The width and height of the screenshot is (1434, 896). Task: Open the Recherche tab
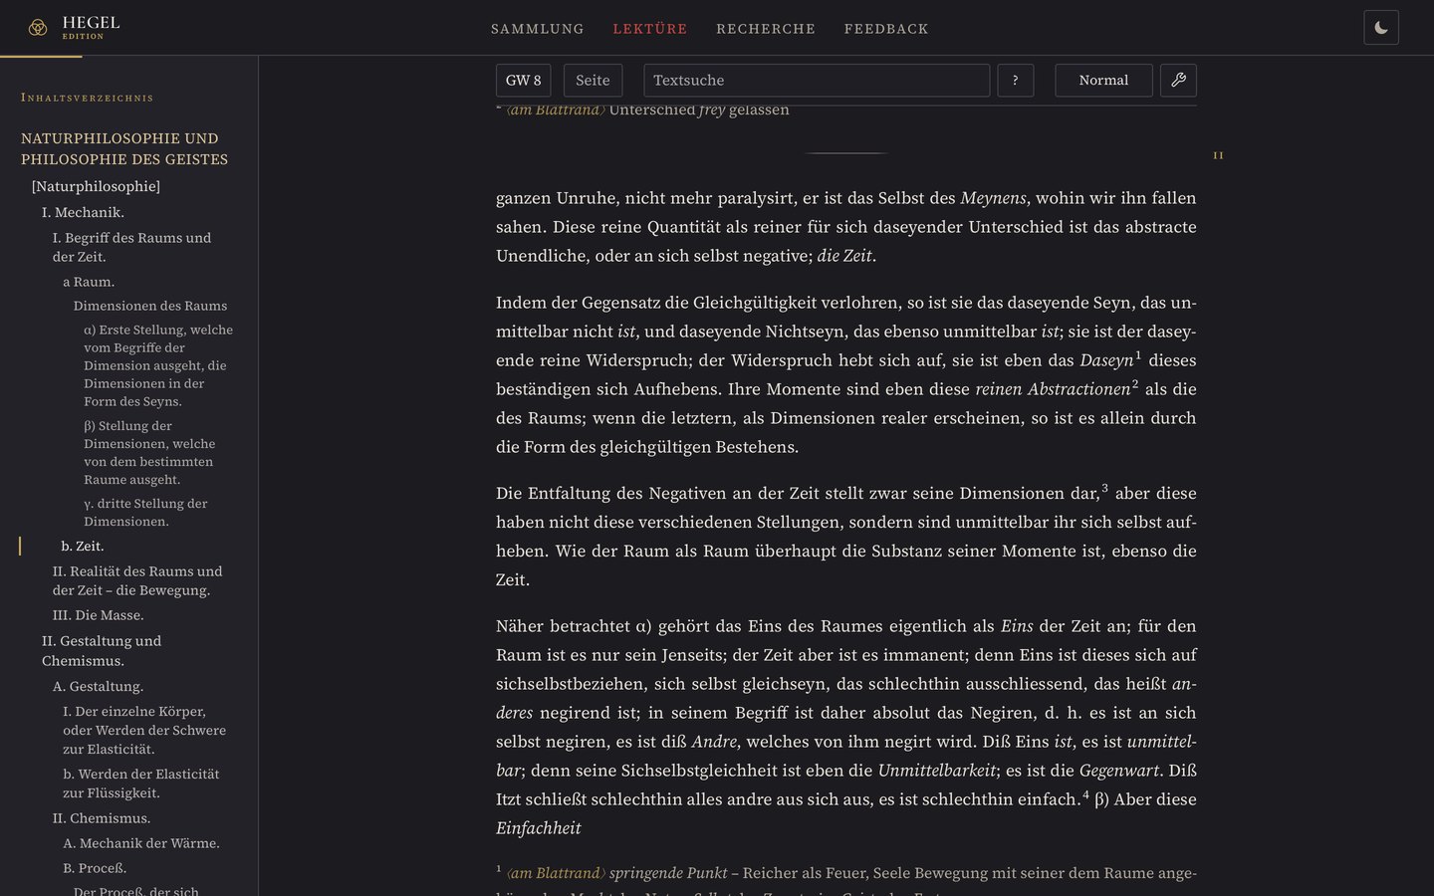click(766, 29)
